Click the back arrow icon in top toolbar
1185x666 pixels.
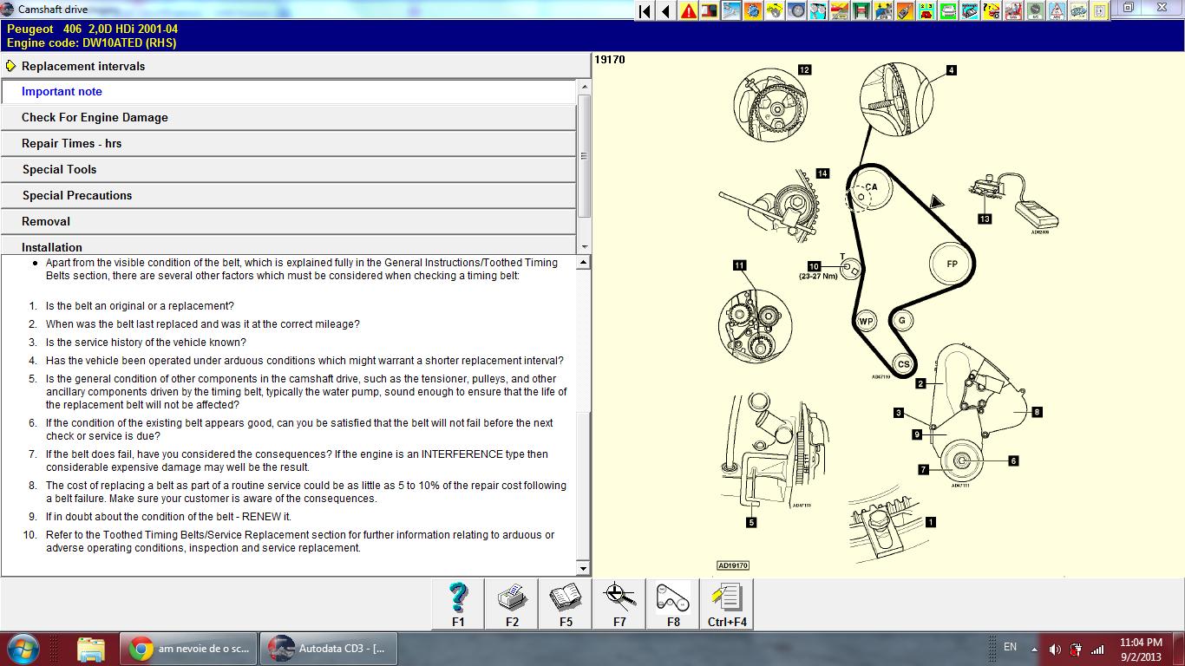tap(665, 11)
